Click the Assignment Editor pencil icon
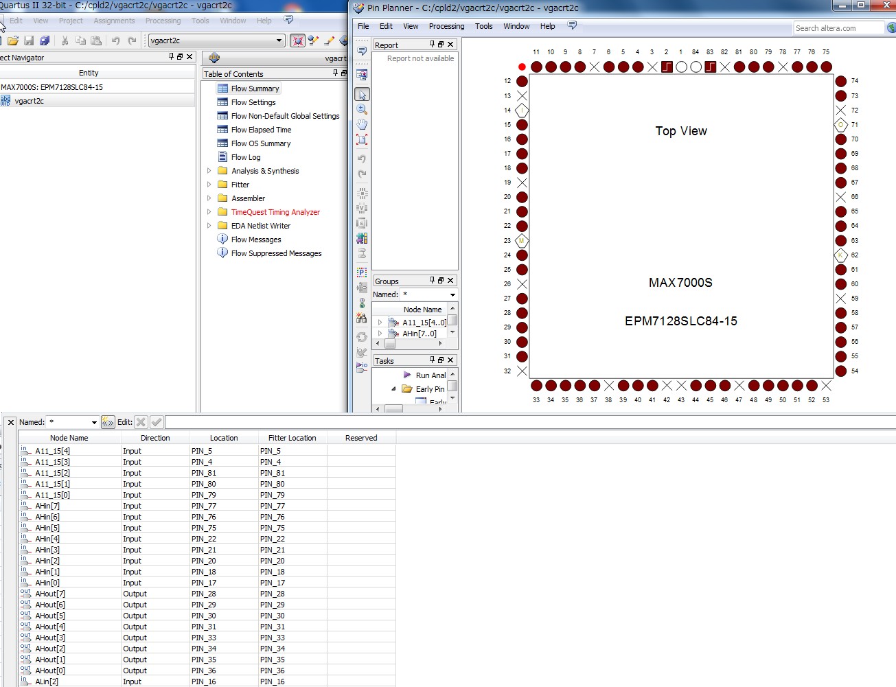 pyautogui.click(x=329, y=40)
